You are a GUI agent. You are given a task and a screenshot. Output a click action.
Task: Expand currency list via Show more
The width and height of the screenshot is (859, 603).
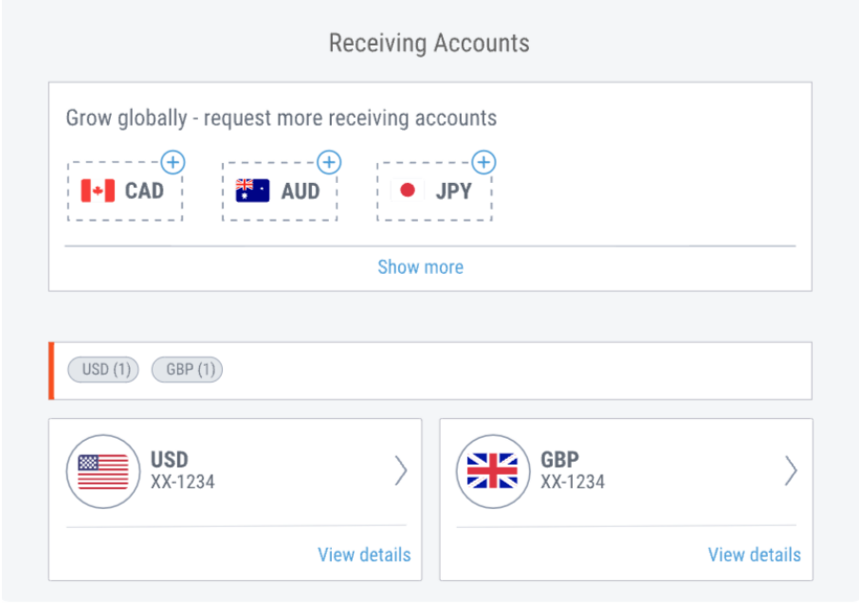coord(421,267)
